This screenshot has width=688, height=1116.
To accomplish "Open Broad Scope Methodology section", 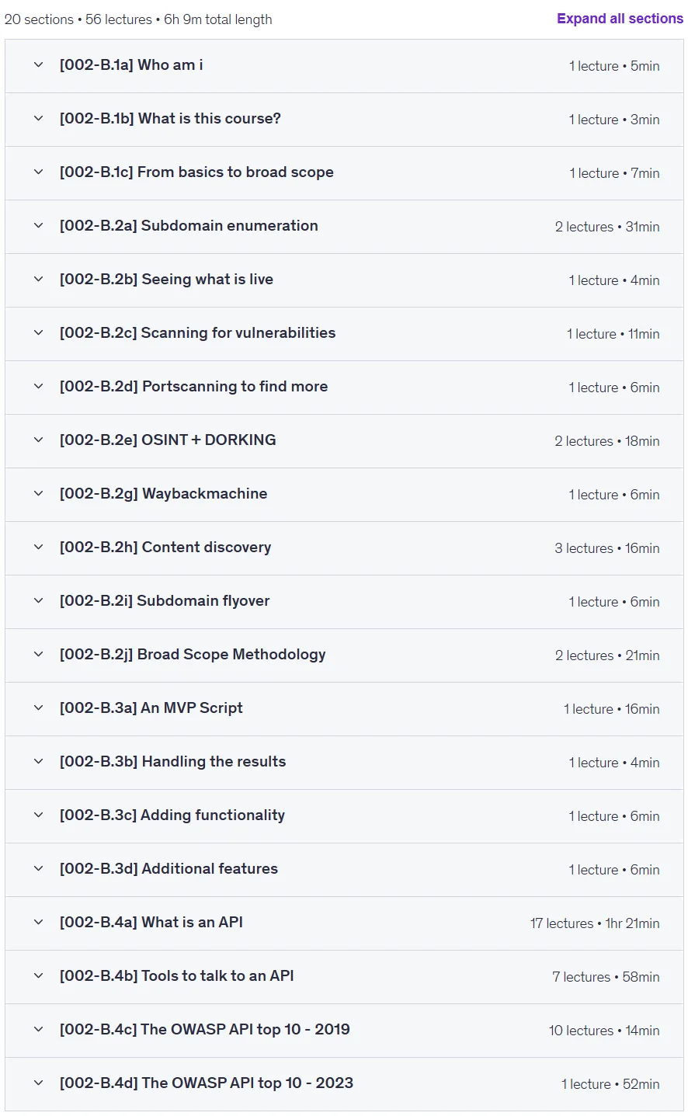I will point(344,655).
